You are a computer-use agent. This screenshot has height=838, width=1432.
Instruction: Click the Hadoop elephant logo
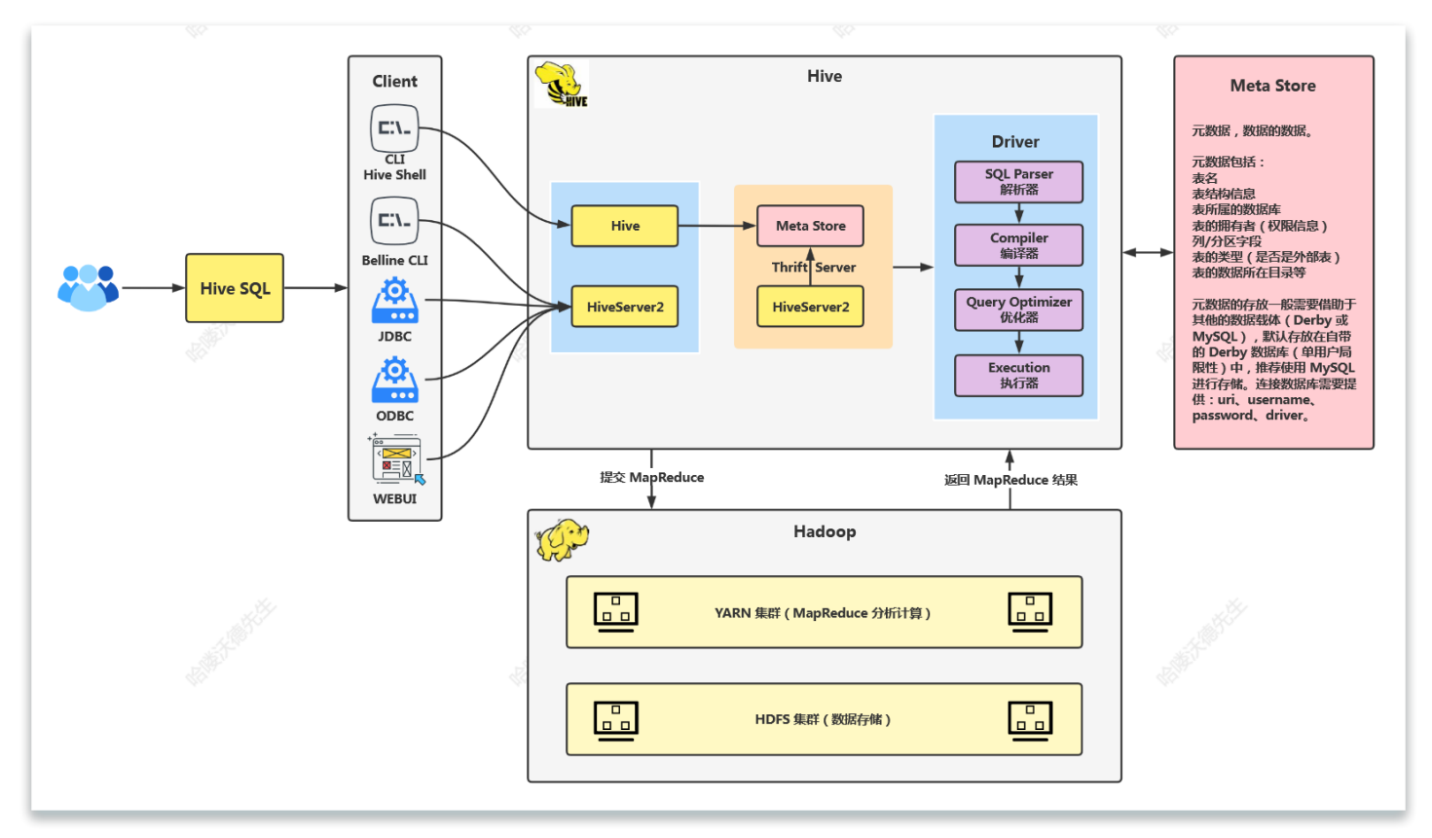coord(562,539)
